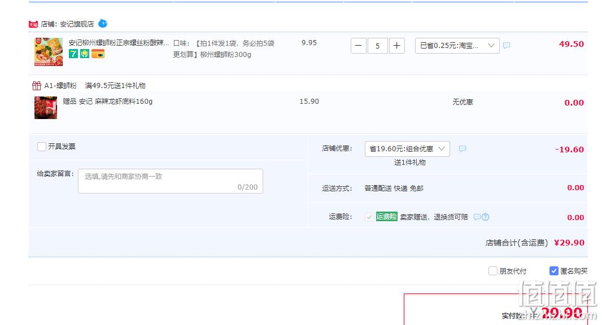Screen dimensions: 602x325
Task: Click the 送1件礼物 note
Action: click(409, 162)
